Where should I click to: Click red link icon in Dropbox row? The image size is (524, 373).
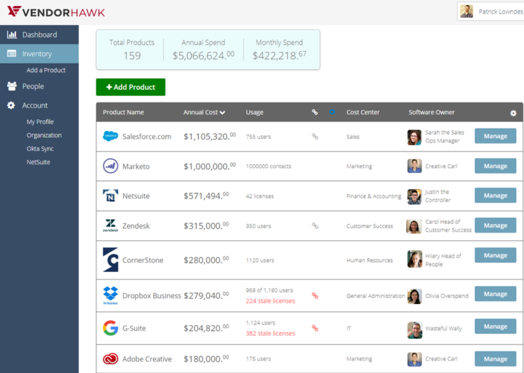(x=315, y=295)
